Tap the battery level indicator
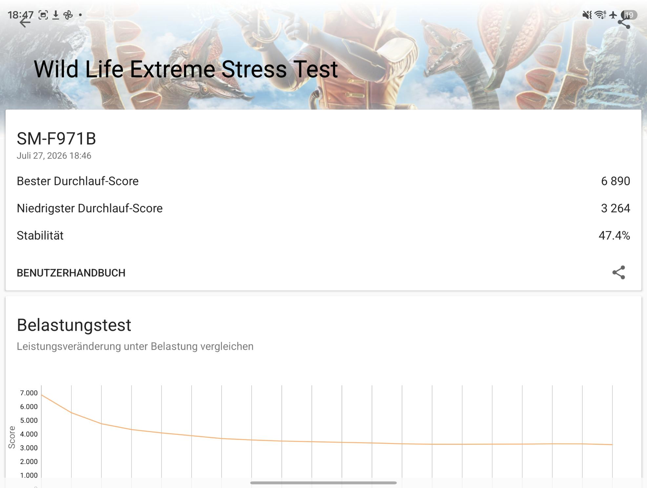Image resolution: width=647 pixels, height=488 pixels. tap(629, 15)
